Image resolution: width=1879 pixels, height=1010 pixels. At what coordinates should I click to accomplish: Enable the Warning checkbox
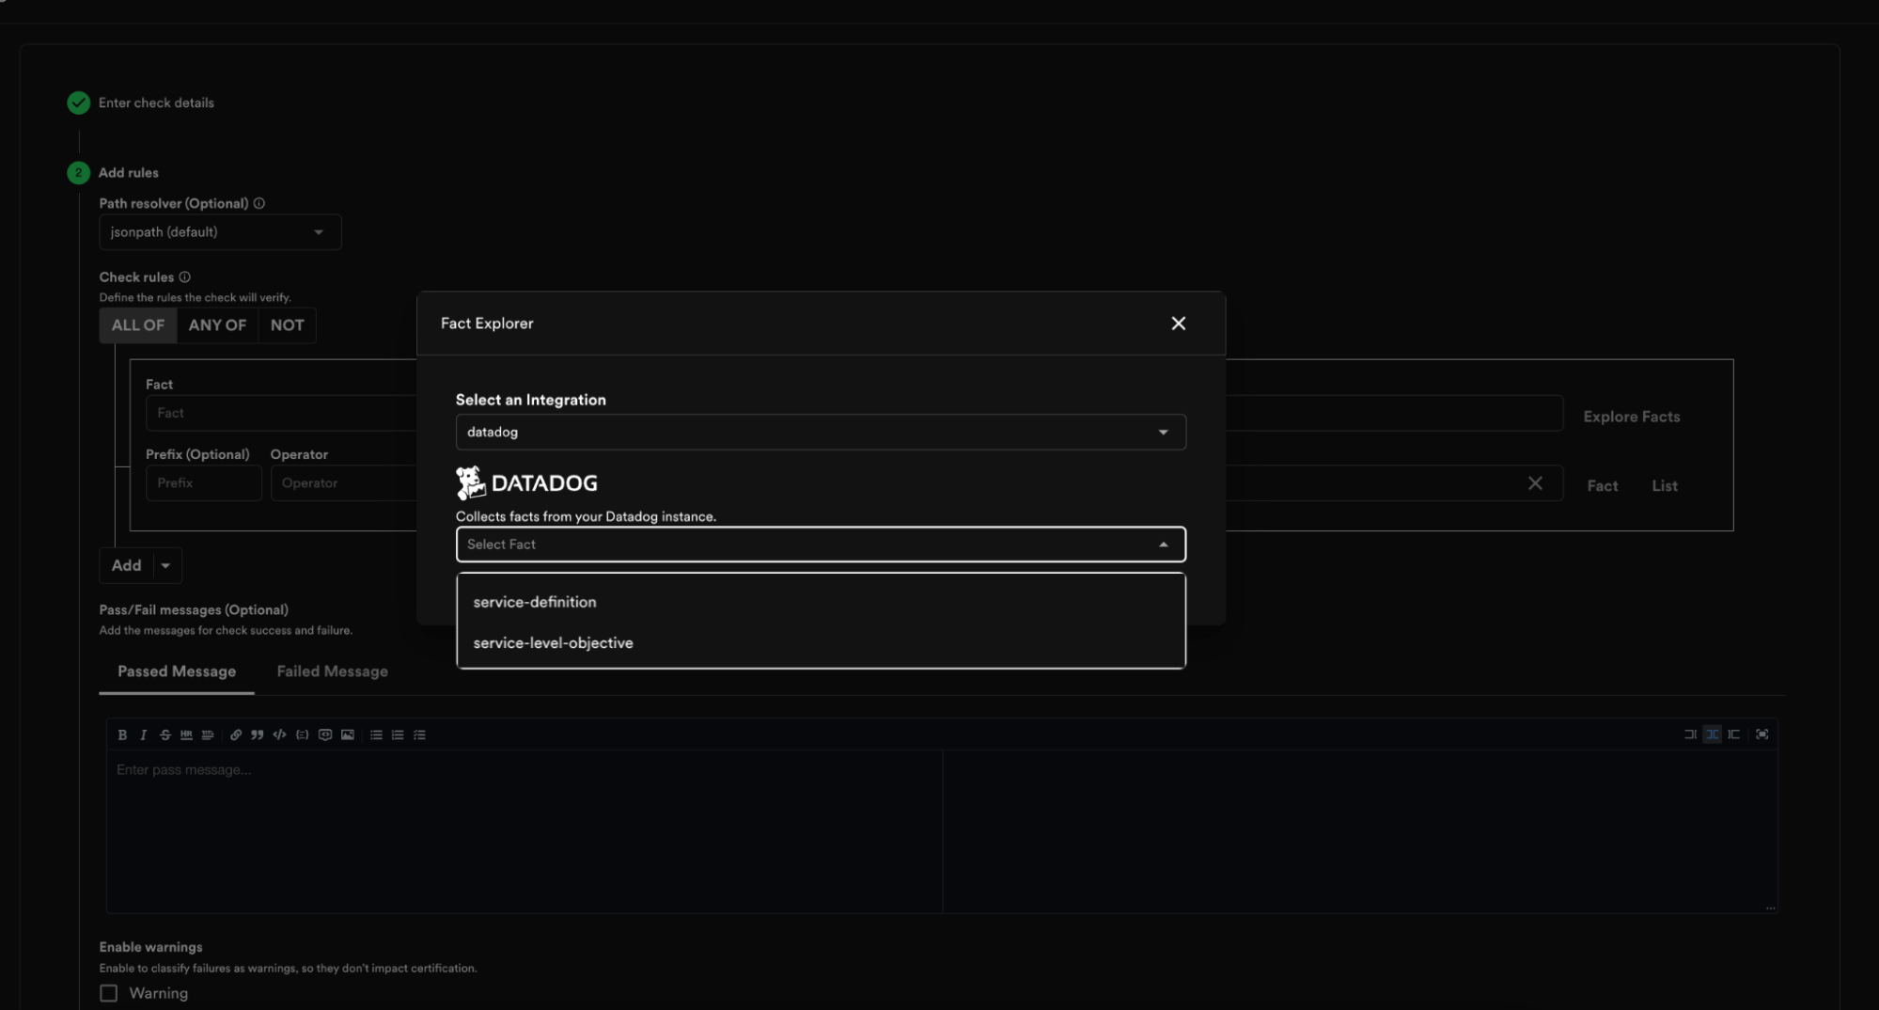pos(107,992)
